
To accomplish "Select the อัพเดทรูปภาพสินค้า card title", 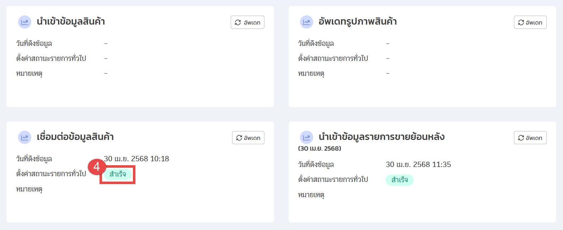I will pyautogui.click(x=358, y=22).
